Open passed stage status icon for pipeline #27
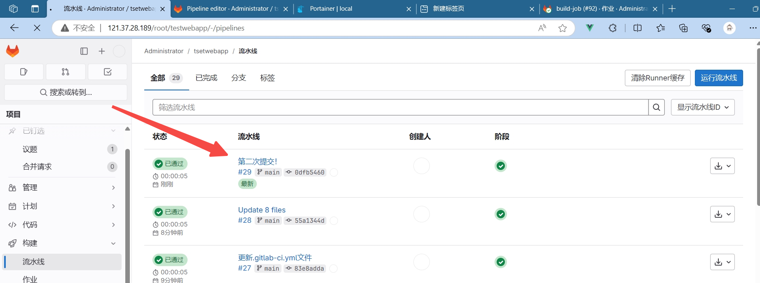This screenshot has height=283, width=760. tap(501, 262)
